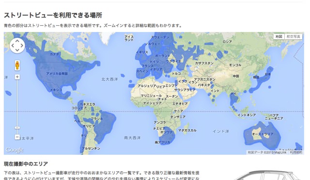The height and width of the screenshot is (180, 310).
Task: Click the イギリス map label
Action: click(142, 52)
